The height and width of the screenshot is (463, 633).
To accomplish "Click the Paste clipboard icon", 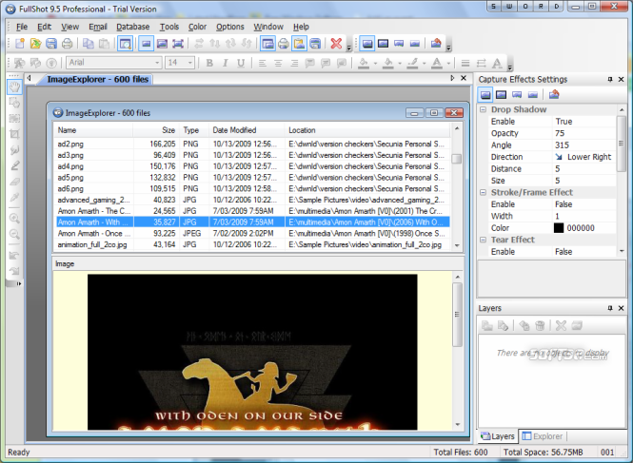I will [x=104, y=43].
